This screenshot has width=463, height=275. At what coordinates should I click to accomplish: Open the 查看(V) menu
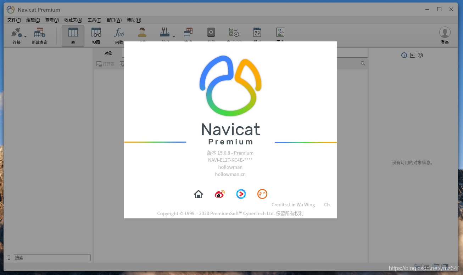tap(52, 20)
